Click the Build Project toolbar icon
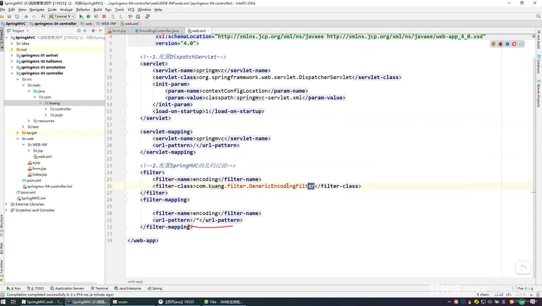Viewport: 542px width, 306px height. [x=43, y=16]
